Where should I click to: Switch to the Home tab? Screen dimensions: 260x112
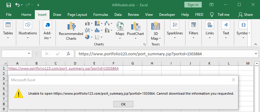click(x=26, y=15)
